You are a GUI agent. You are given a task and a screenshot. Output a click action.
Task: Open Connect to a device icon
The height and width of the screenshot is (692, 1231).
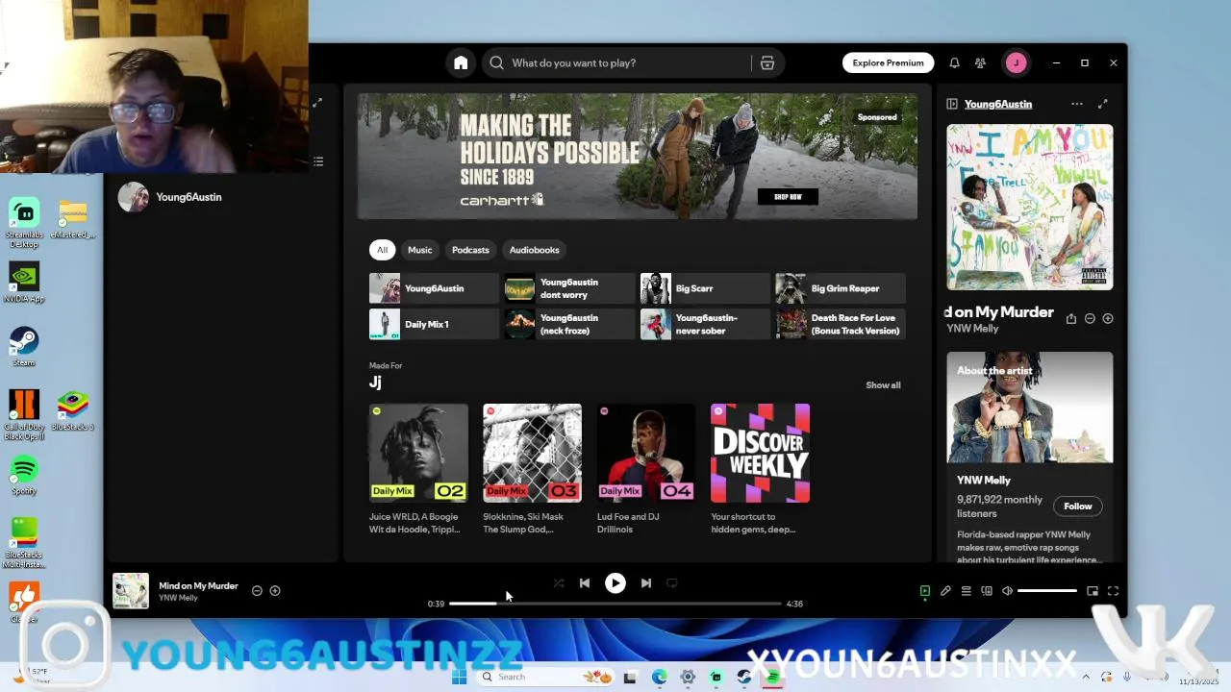click(x=987, y=591)
